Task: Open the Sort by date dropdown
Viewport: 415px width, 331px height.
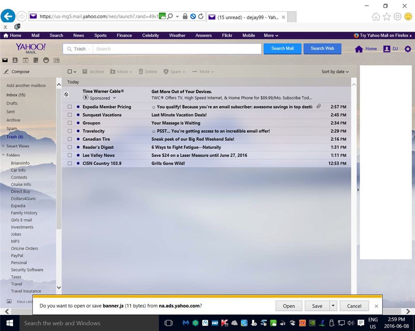Action: click(335, 72)
